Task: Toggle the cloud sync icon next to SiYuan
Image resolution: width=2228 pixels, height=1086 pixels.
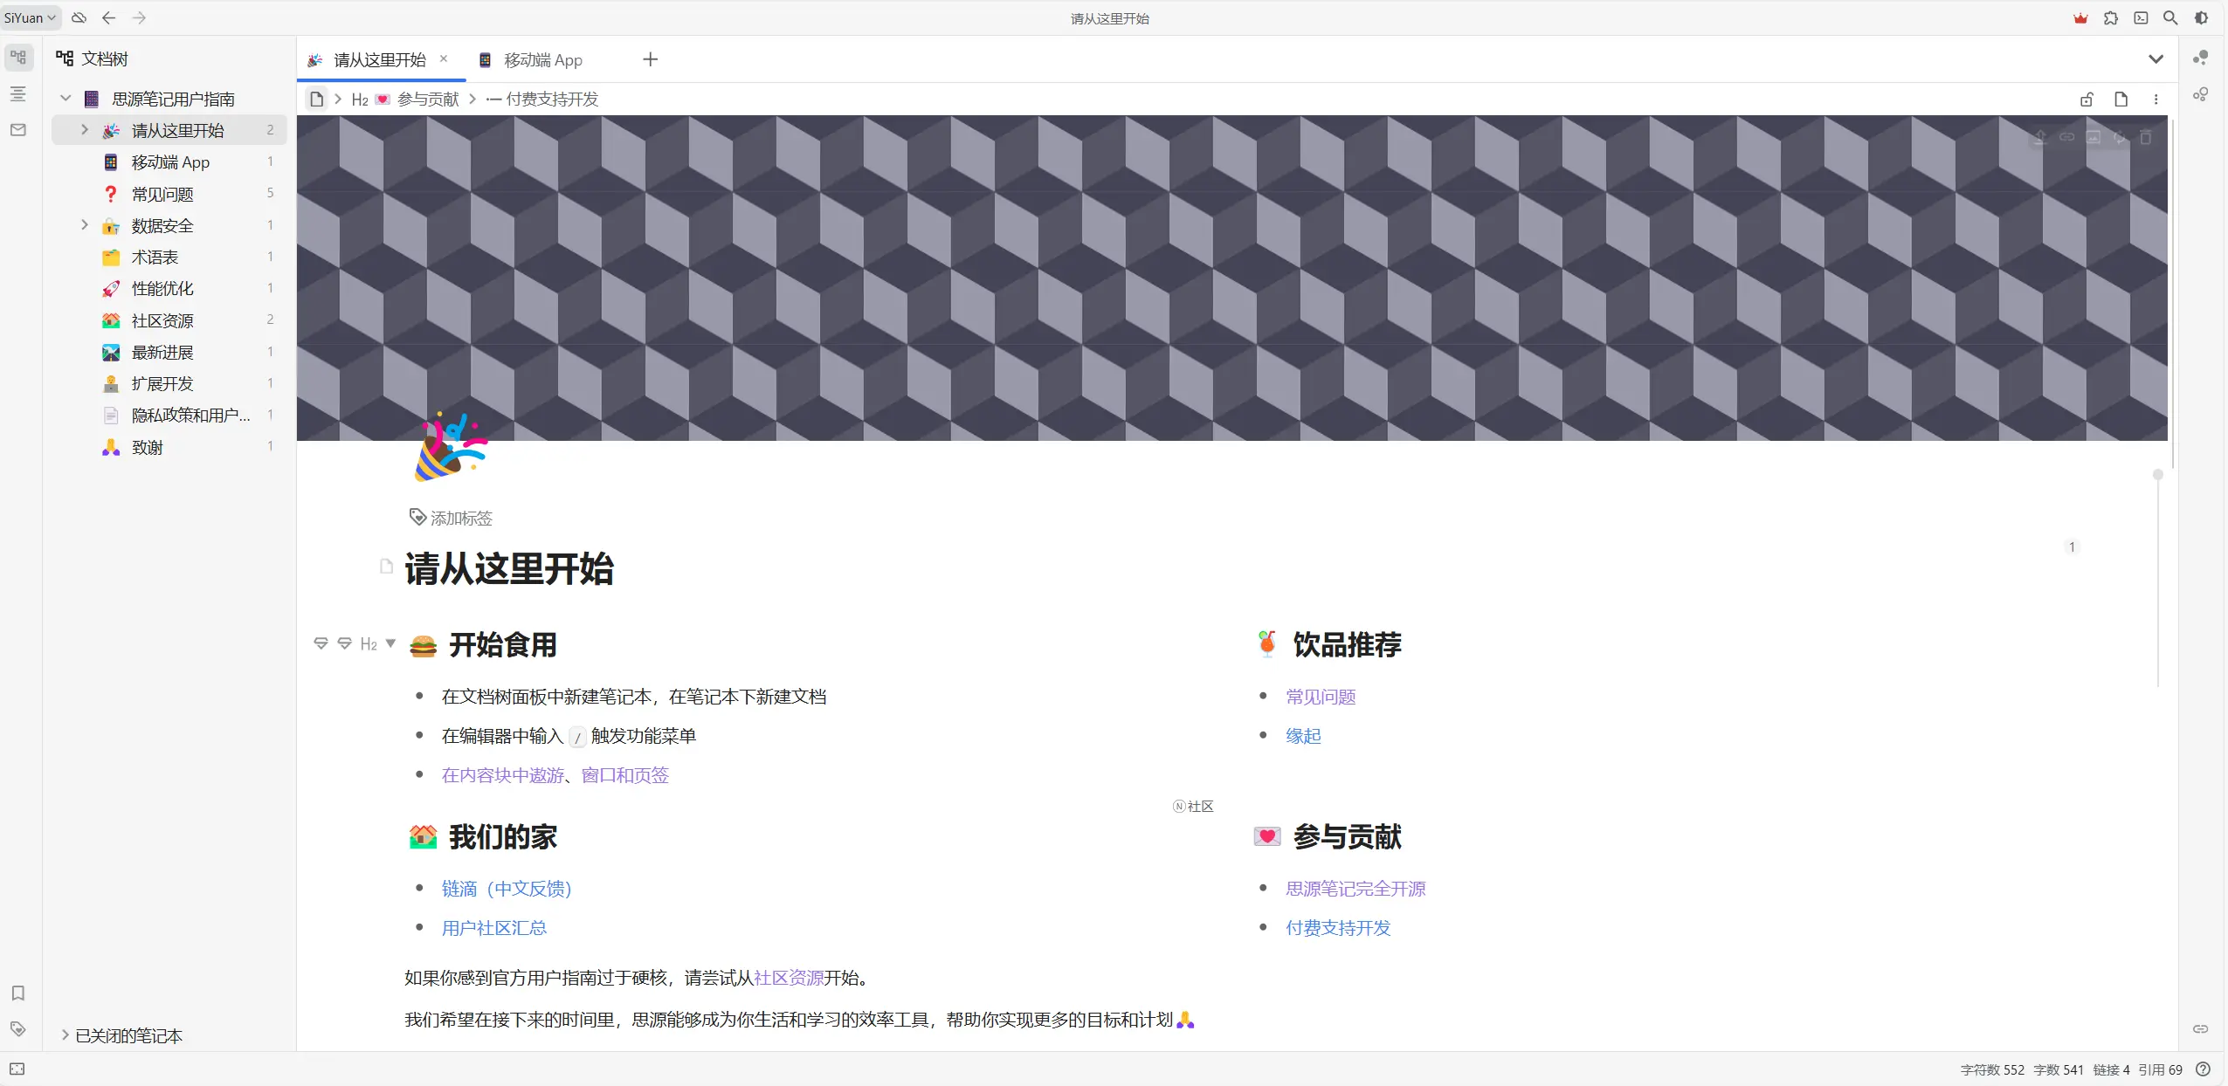Action: (78, 17)
